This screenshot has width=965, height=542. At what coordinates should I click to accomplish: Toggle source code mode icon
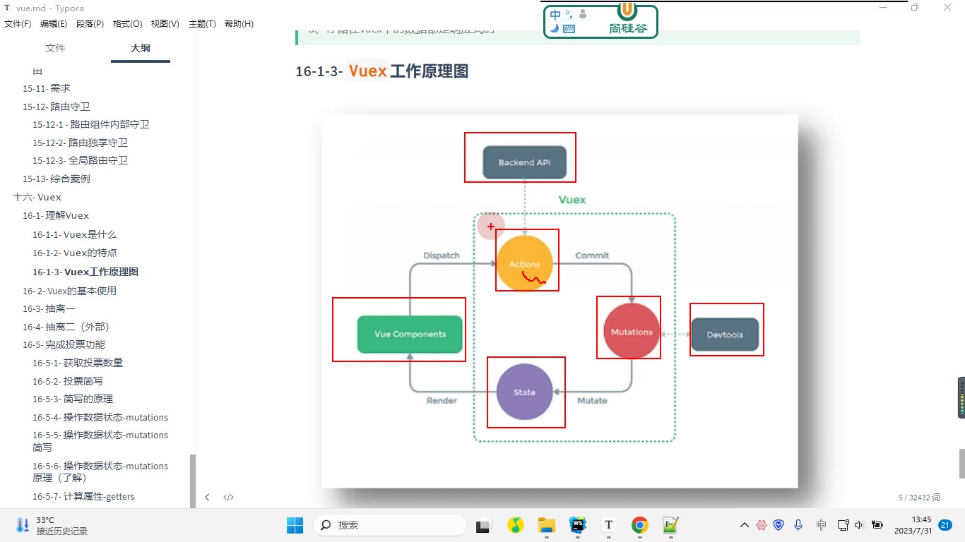click(x=228, y=497)
